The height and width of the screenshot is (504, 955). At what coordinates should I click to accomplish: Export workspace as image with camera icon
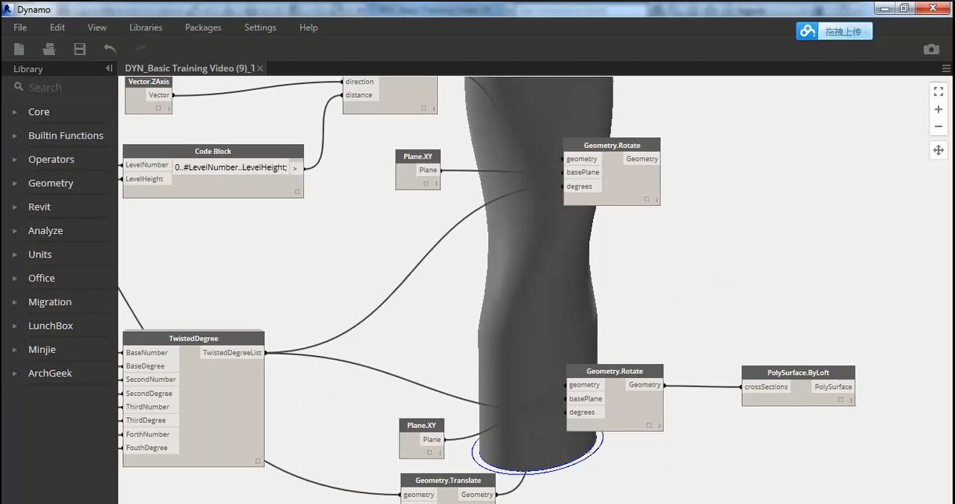point(931,49)
